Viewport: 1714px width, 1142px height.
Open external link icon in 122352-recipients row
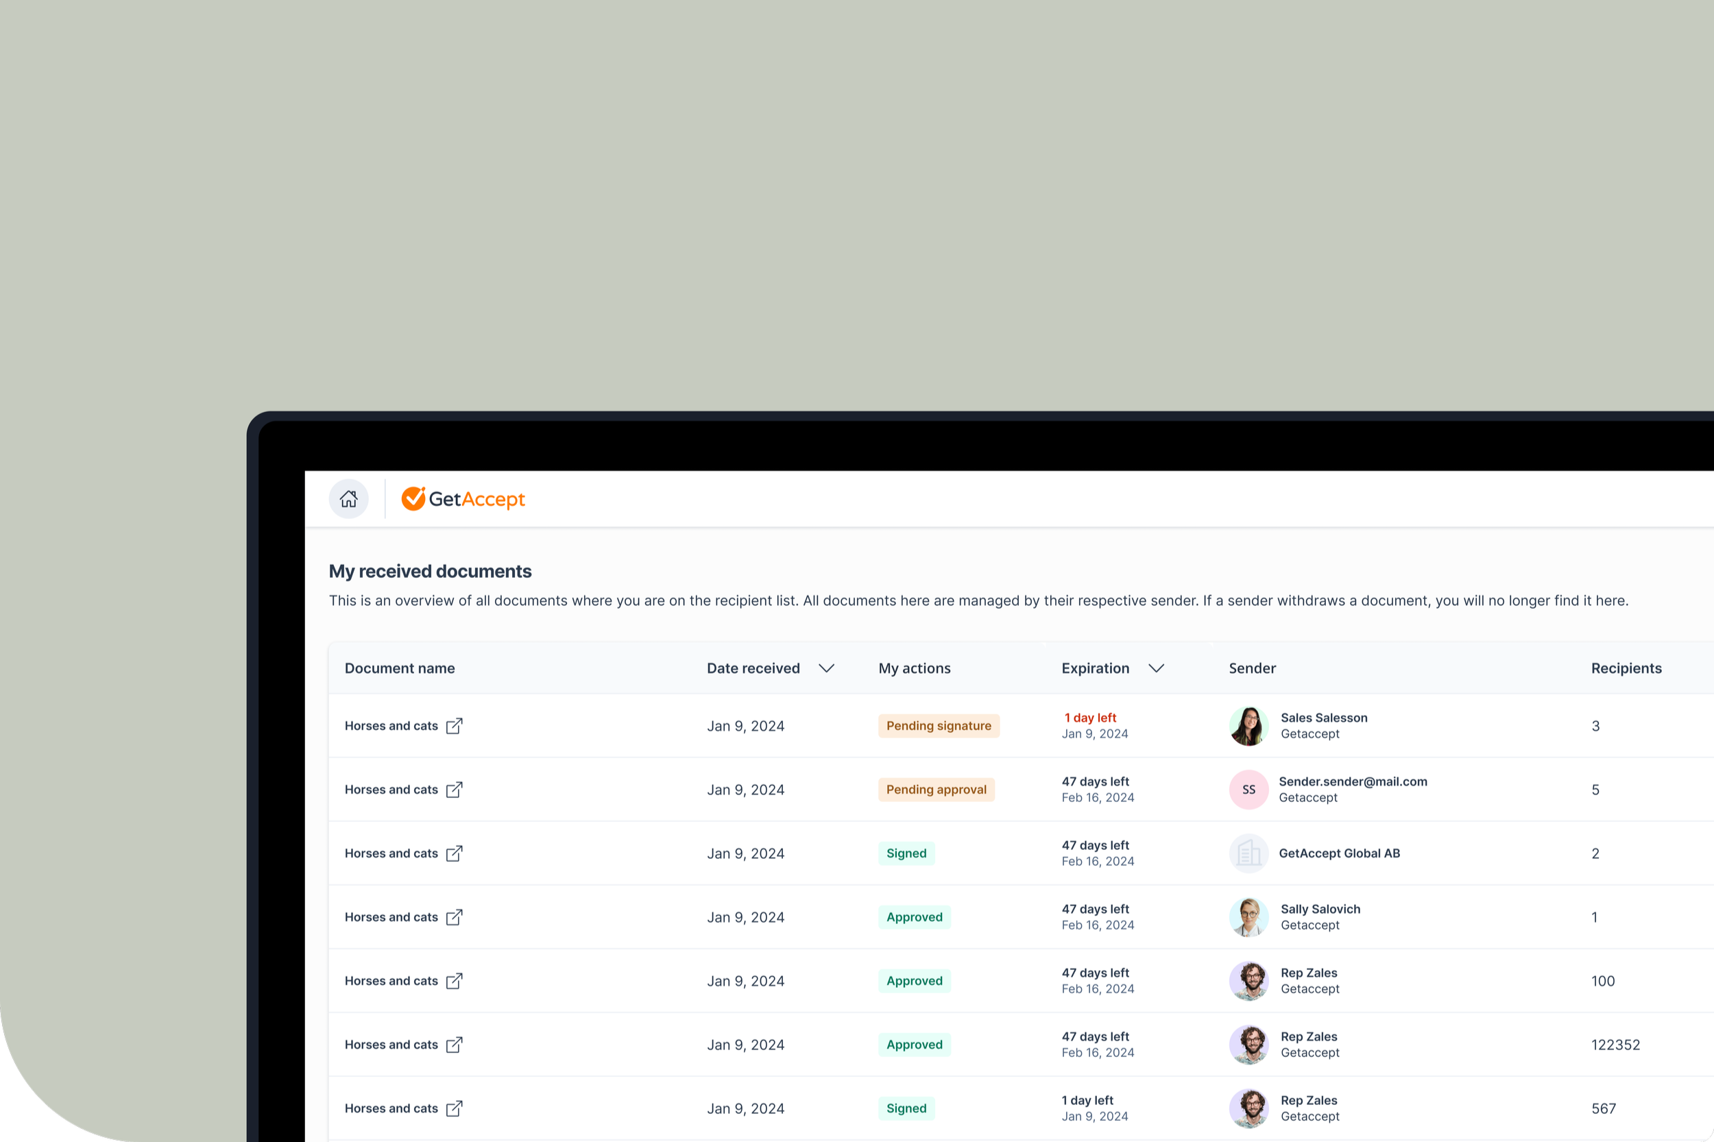coord(454,1045)
